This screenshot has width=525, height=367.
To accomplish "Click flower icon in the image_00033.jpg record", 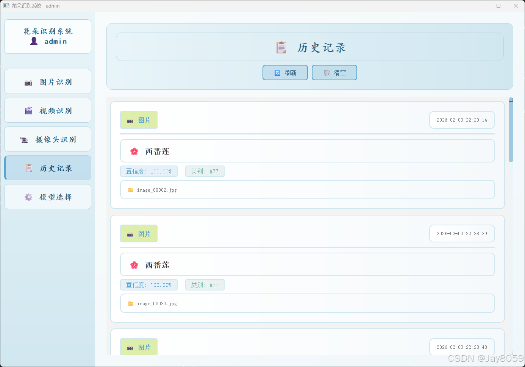I will (x=134, y=265).
